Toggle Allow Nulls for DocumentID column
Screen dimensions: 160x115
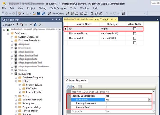(135, 38)
